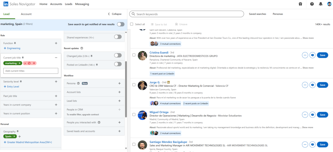Click the Unsave bookmark icon
This screenshot has width=333, height=152.
pyautogui.click(x=176, y=24)
